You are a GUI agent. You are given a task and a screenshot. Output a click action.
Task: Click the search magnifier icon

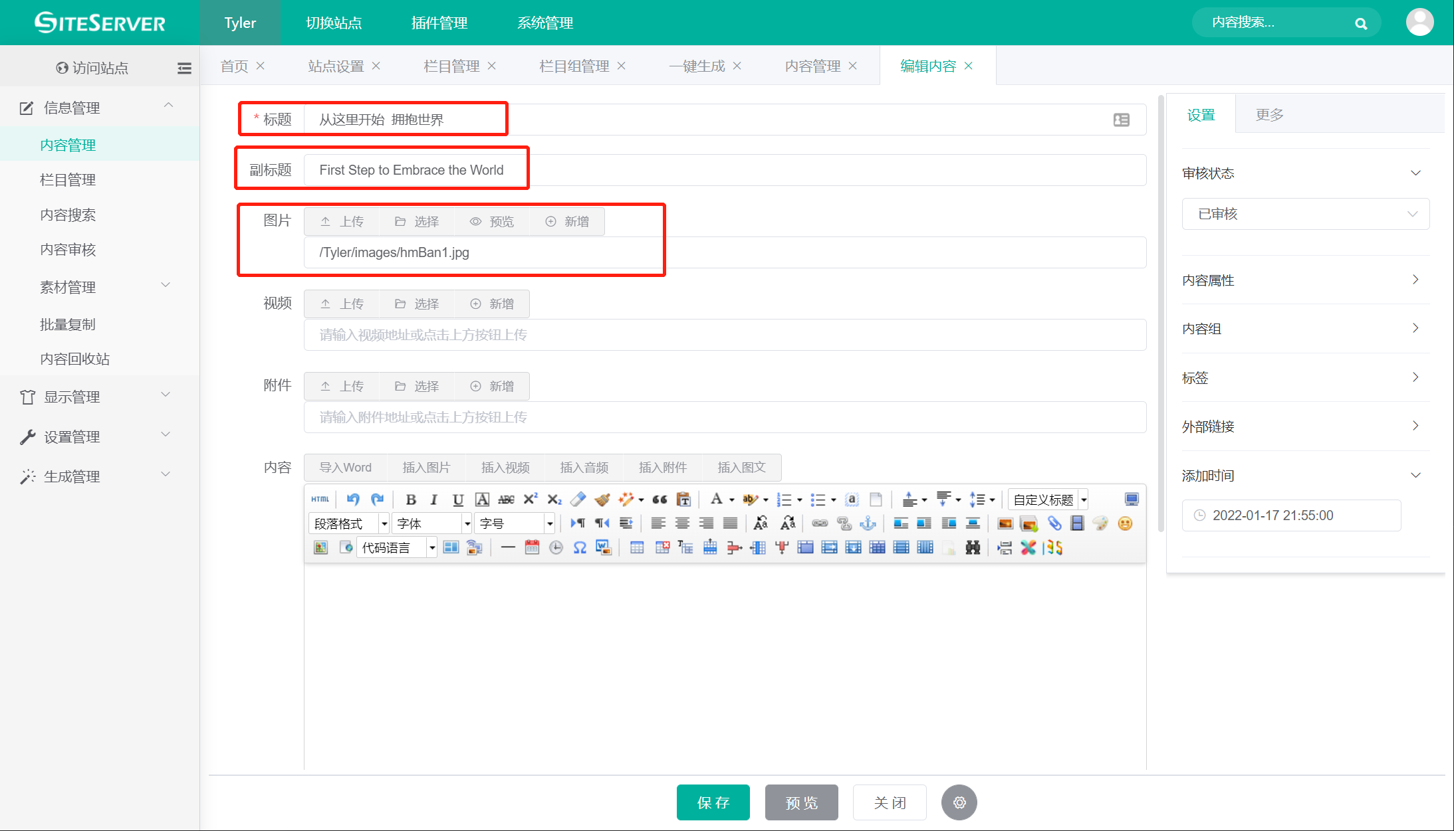(1361, 24)
